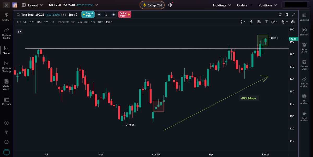Open ATM Analysis in right sidebar
This screenshot has height=157, width=313.
coord(304,116)
